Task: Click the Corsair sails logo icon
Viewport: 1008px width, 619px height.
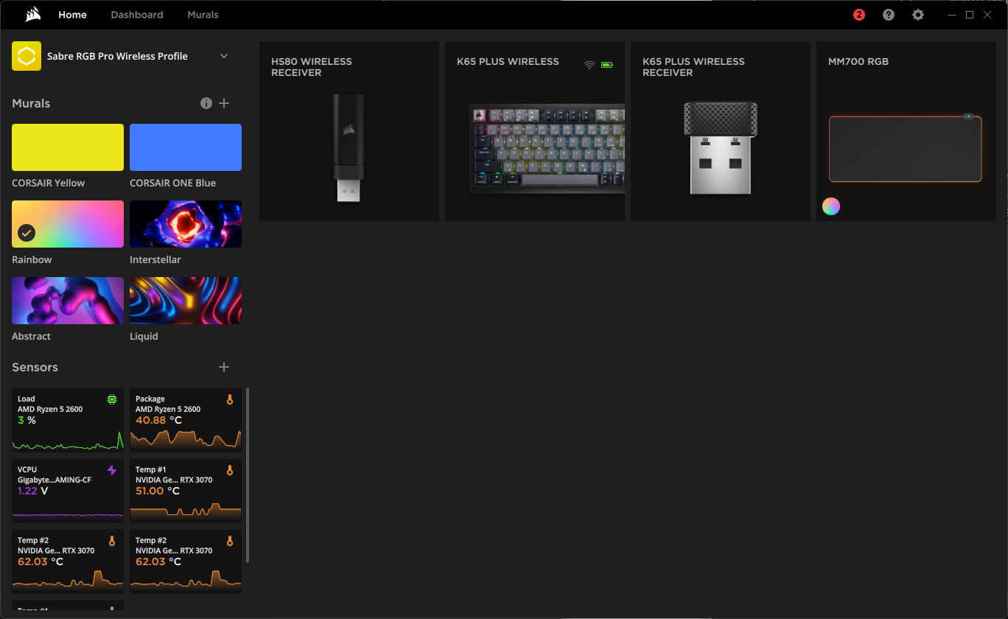Action: coord(32,15)
